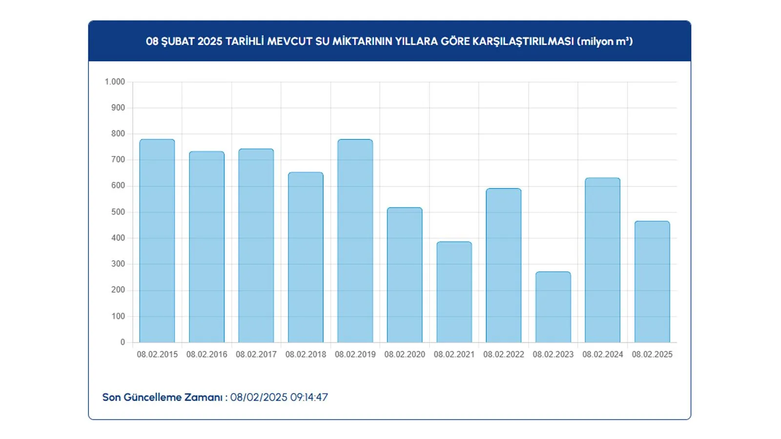Image resolution: width=781 pixels, height=439 pixels.
Task: Click the chart title header text
Action: (x=390, y=41)
